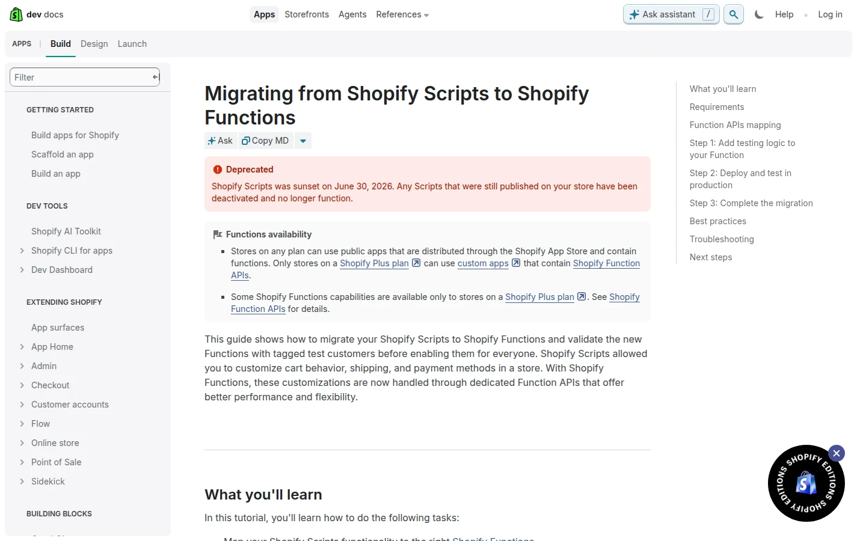Screen dimensions: 866x541
Task: Click the custom apps link
Action: pos(483,263)
